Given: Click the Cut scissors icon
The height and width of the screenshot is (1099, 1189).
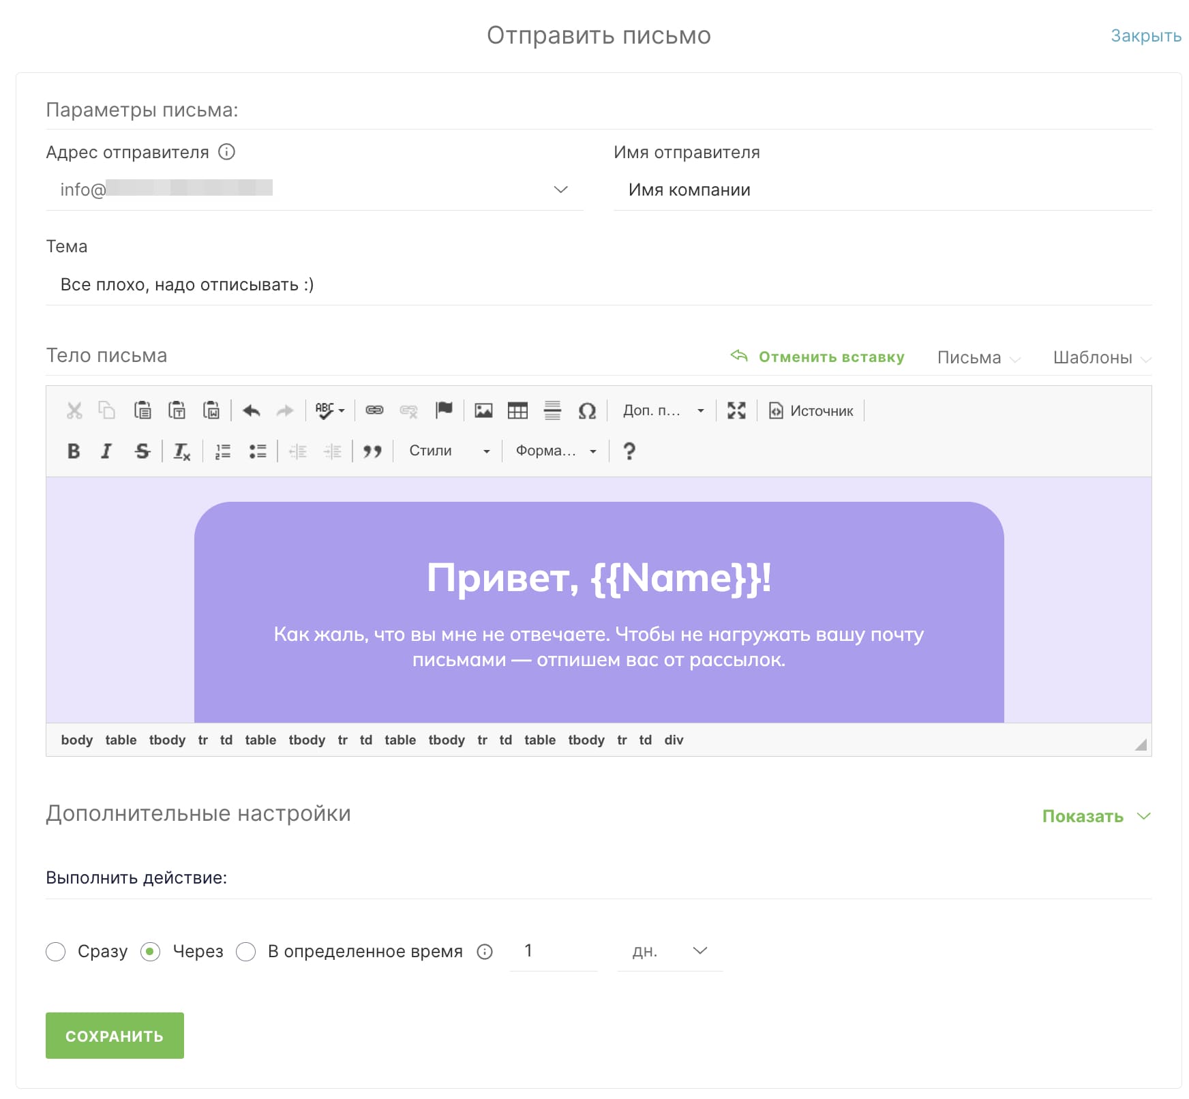Looking at the screenshot, I should [x=74, y=410].
